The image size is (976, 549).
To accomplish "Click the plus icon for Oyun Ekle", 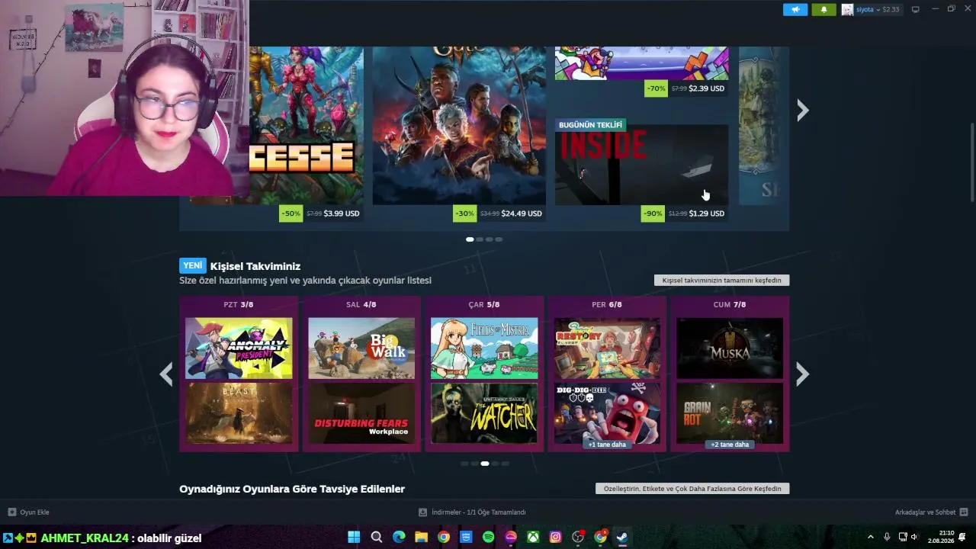I will coord(11,512).
